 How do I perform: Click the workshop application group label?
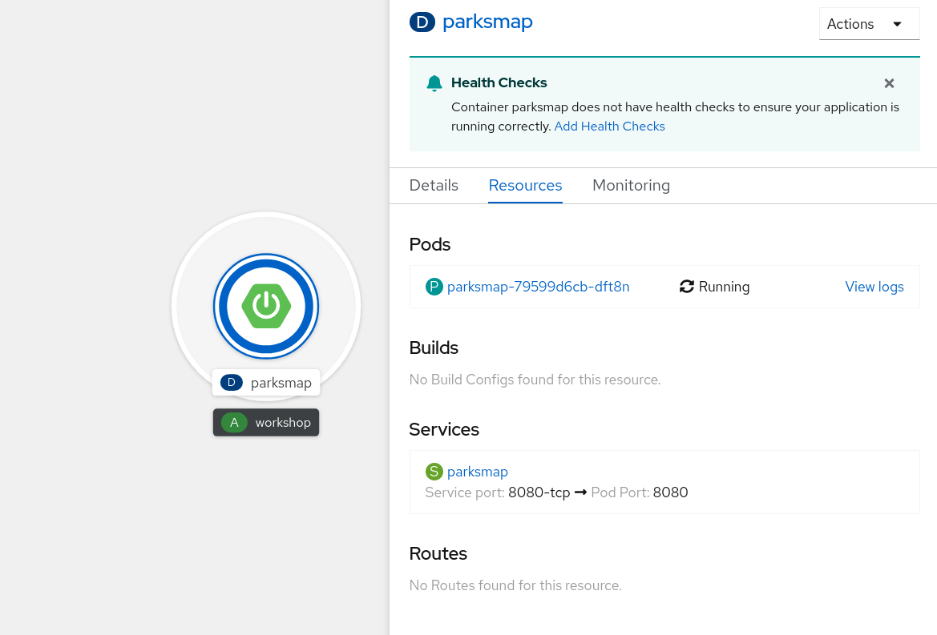283,422
